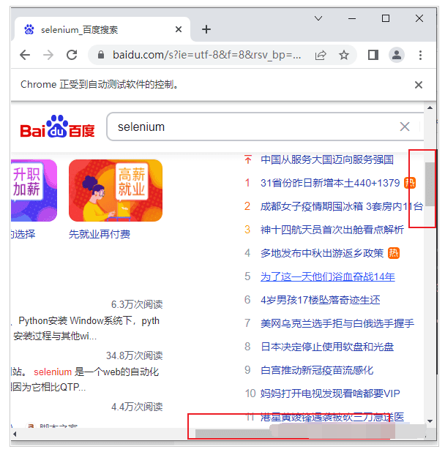Click the scrollbar down arrow
This screenshot has height=452, width=445.
(x=430, y=421)
